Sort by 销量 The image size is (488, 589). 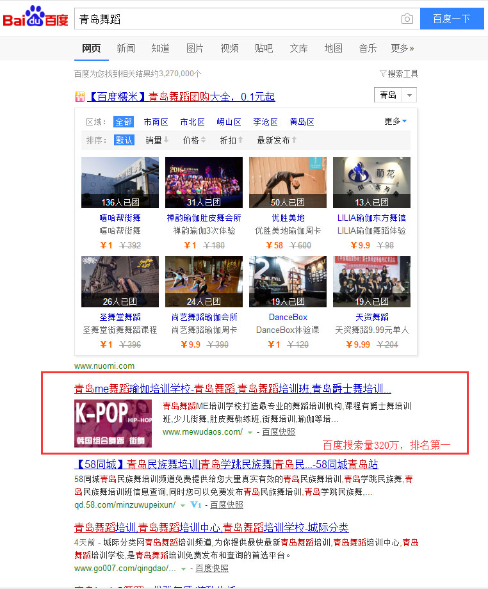[x=157, y=140]
